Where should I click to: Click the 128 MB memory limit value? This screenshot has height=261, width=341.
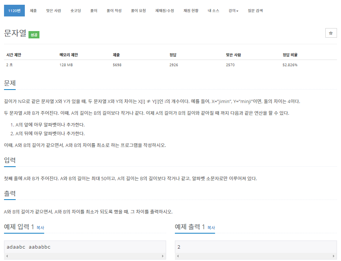[x=66, y=65]
